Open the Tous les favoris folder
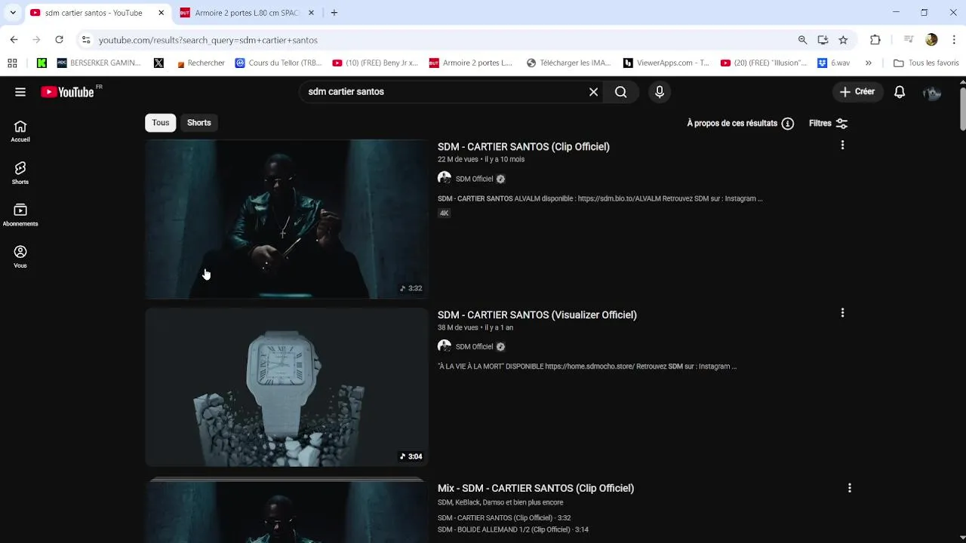The height and width of the screenshot is (543, 966). [926, 63]
